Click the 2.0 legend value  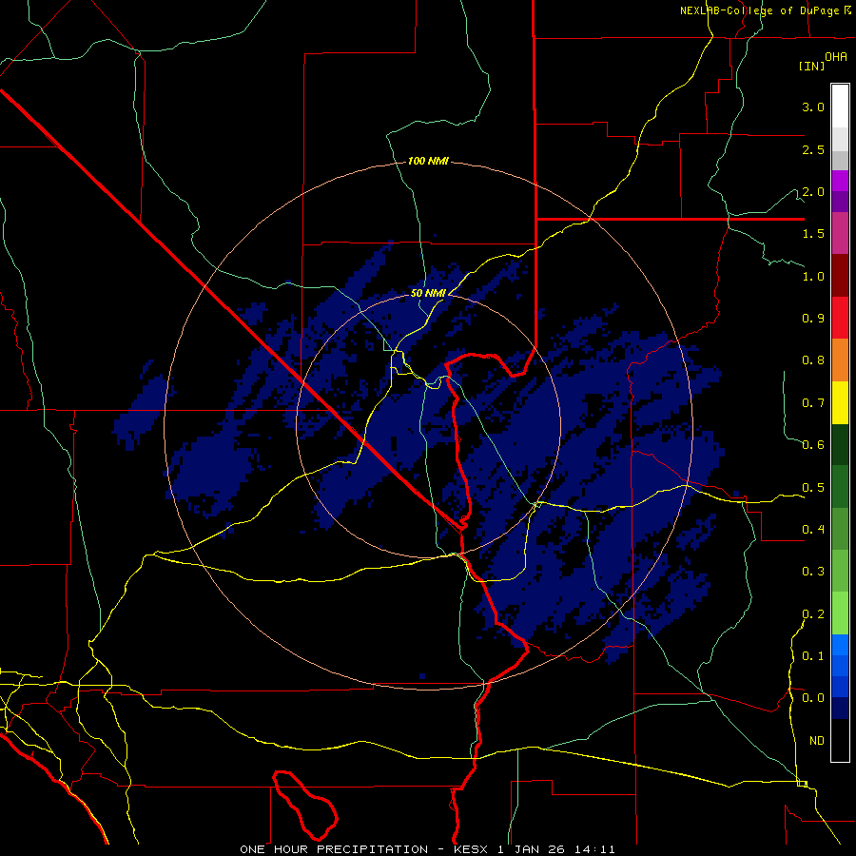click(813, 192)
